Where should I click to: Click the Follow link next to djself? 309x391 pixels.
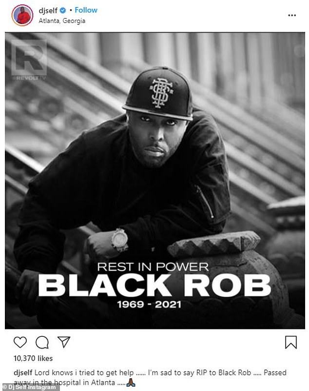(x=86, y=10)
